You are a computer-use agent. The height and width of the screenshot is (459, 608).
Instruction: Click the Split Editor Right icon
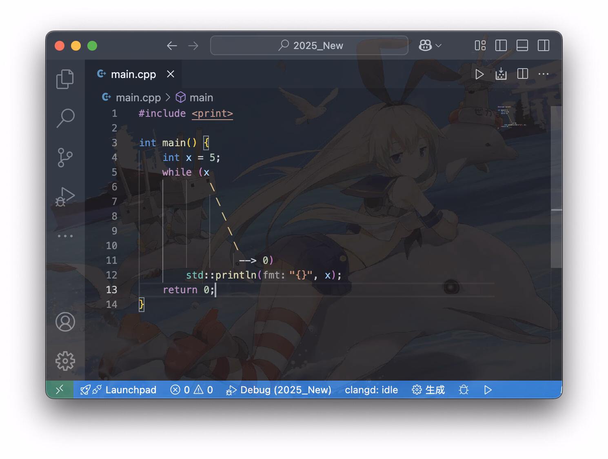click(522, 74)
